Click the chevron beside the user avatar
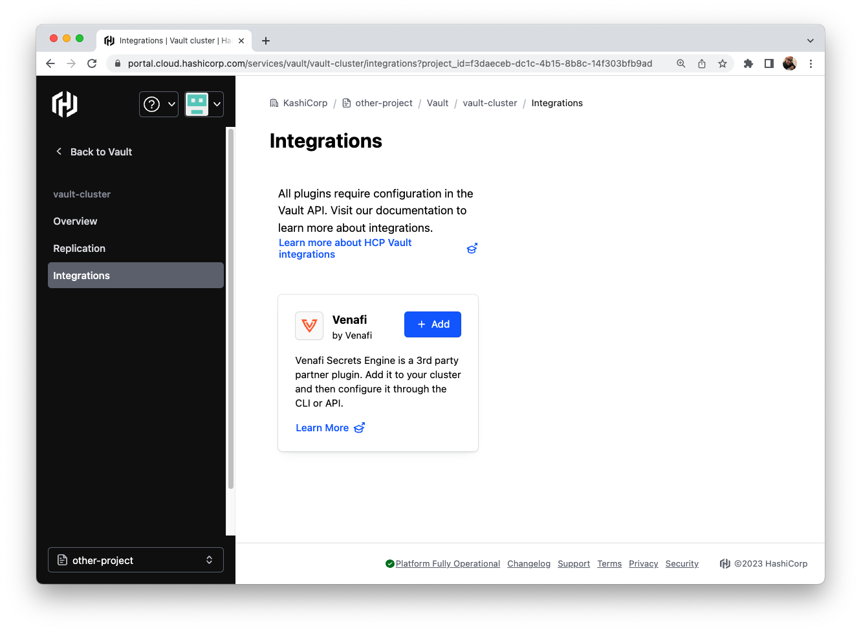861x632 pixels. point(217,104)
